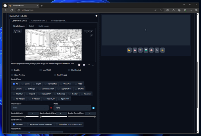
Task: Click the new canvas document icon
Action: click(x=79, y=65)
